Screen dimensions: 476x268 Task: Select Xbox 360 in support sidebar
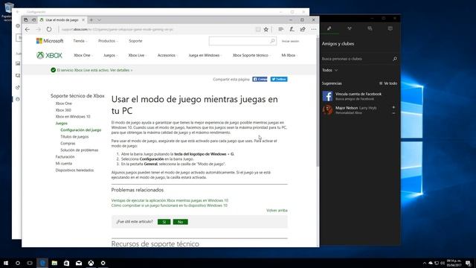click(x=63, y=110)
